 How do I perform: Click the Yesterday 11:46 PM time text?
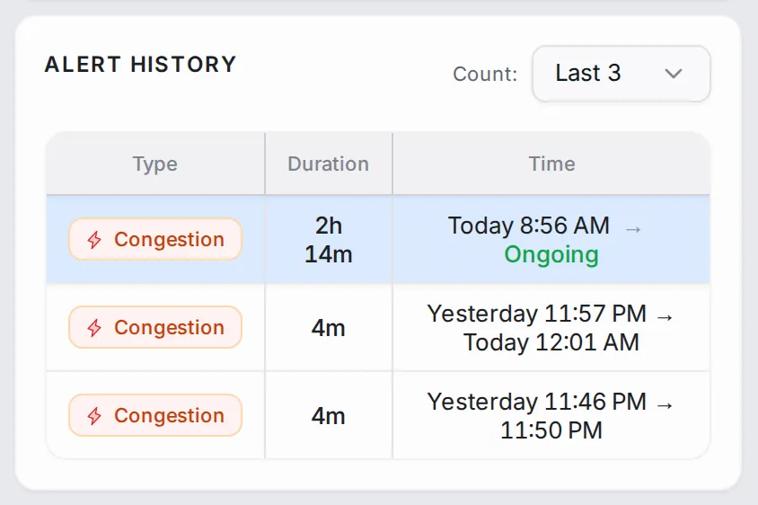[536, 402]
